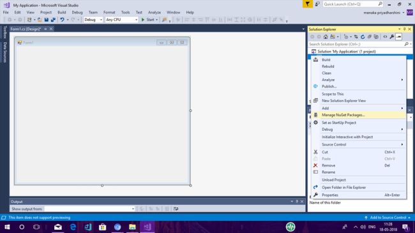The height and width of the screenshot is (233, 415).
Task: Open menaka priyadharshini account dropdown
Action: [x=384, y=13]
